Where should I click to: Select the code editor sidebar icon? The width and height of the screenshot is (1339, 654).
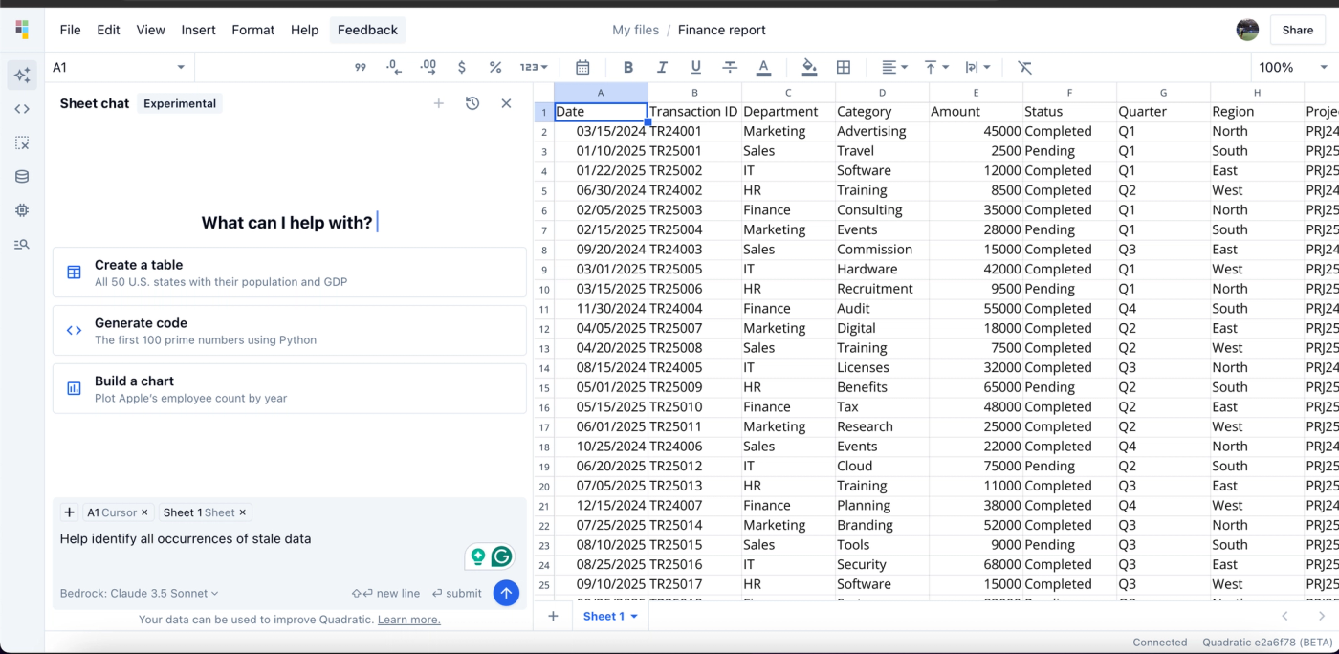click(x=21, y=109)
